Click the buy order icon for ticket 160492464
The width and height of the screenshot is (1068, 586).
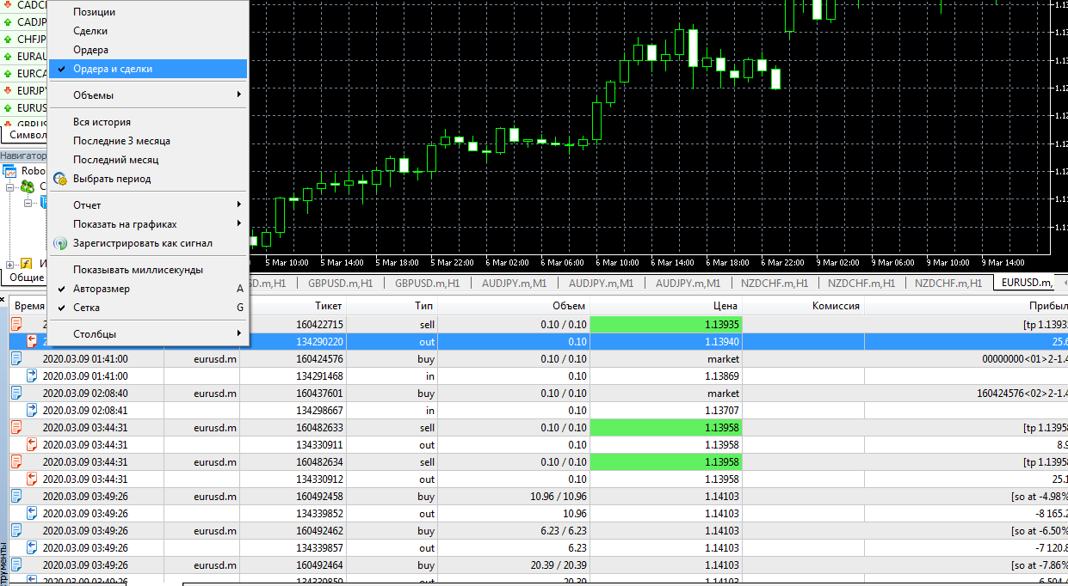pos(16,565)
